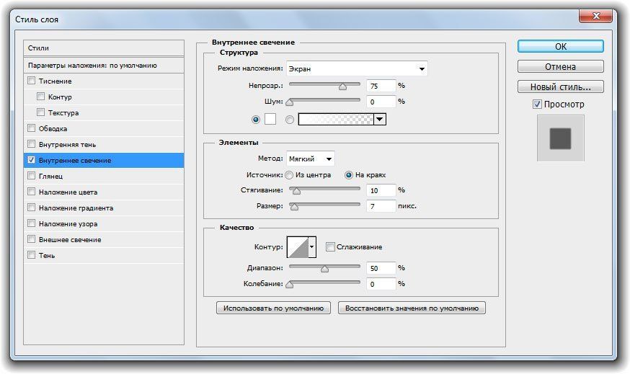
Task: Enable the Тиснение checkbox
Action: point(31,80)
